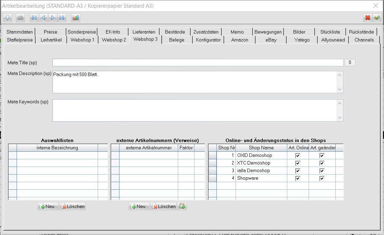
Task: Click the red X cancel icon
Action: coord(368,18)
